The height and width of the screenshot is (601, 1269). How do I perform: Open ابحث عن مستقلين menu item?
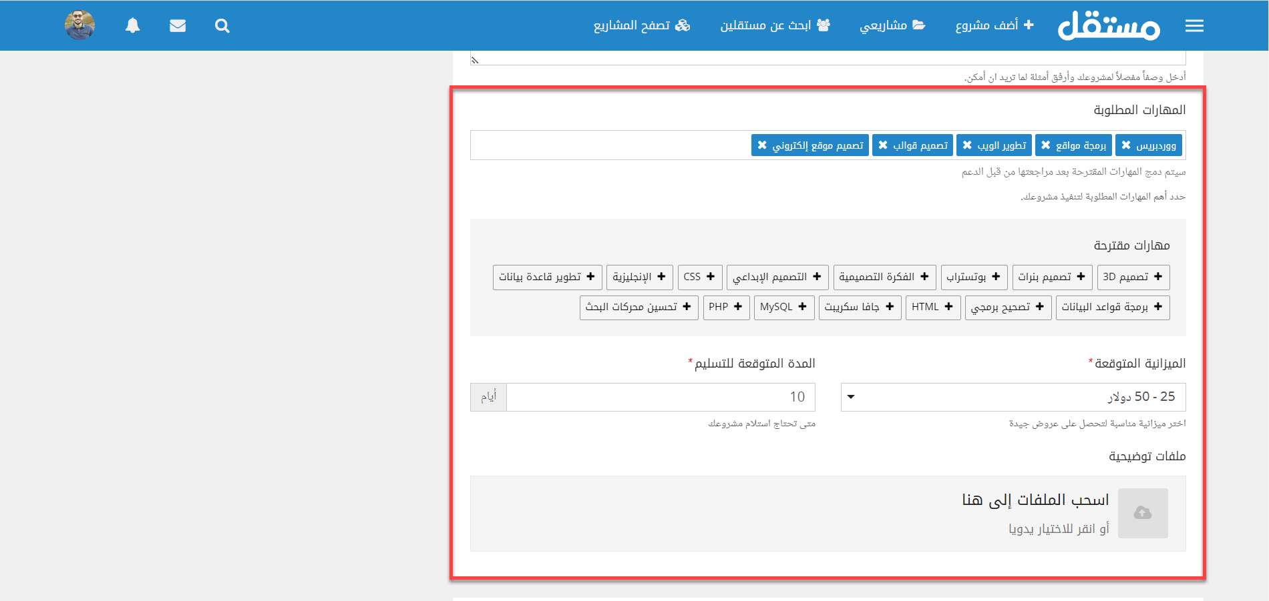pyautogui.click(x=775, y=25)
